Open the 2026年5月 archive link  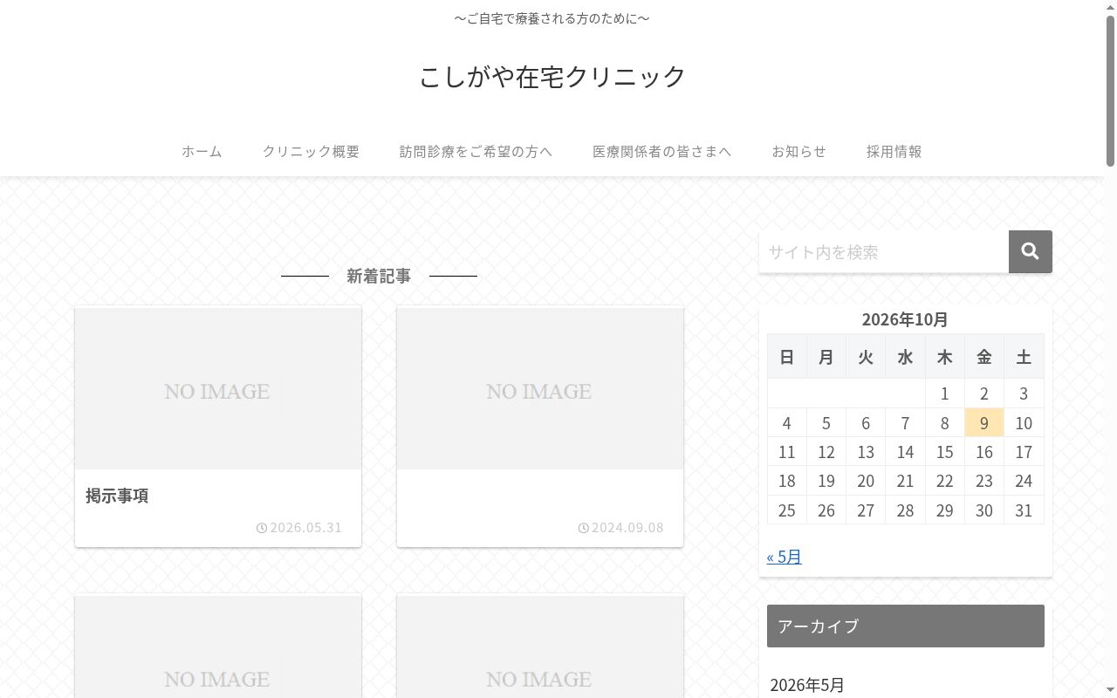point(807,685)
